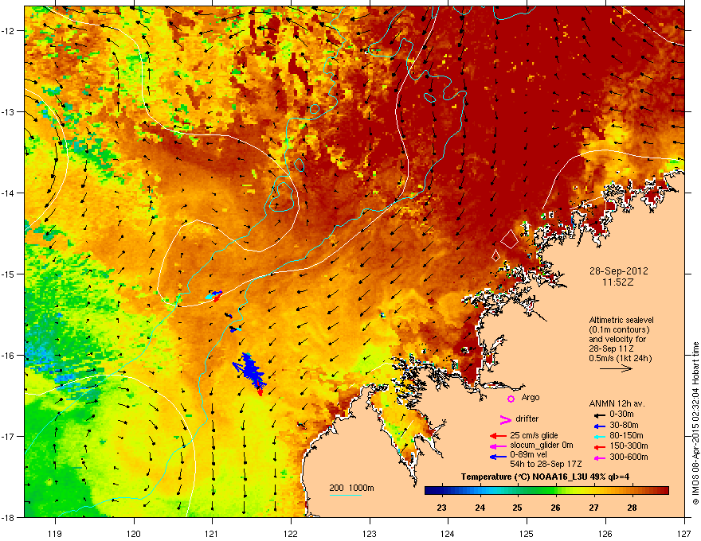Click the date text 28-Sep-2012
This screenshot has height=541, width=701.
point(618,271)
